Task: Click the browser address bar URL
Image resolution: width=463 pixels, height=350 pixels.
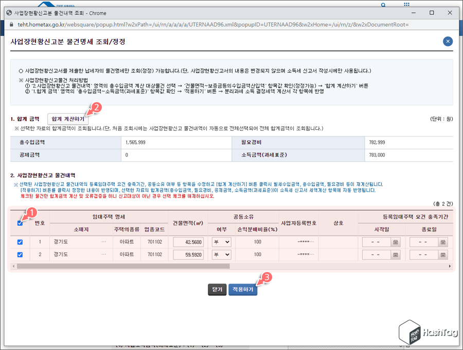Action: [x=206, y=24]
